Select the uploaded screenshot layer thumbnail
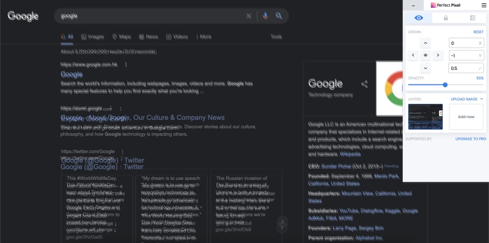Viewport: 489px width, 243px height. click(x=426, y=117)
